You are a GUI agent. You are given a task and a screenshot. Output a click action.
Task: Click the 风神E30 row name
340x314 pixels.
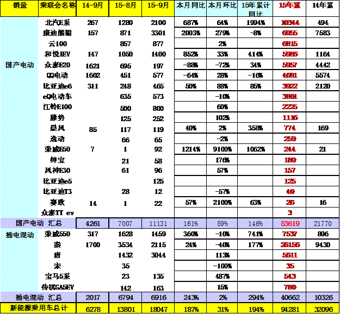click(57, 171)
